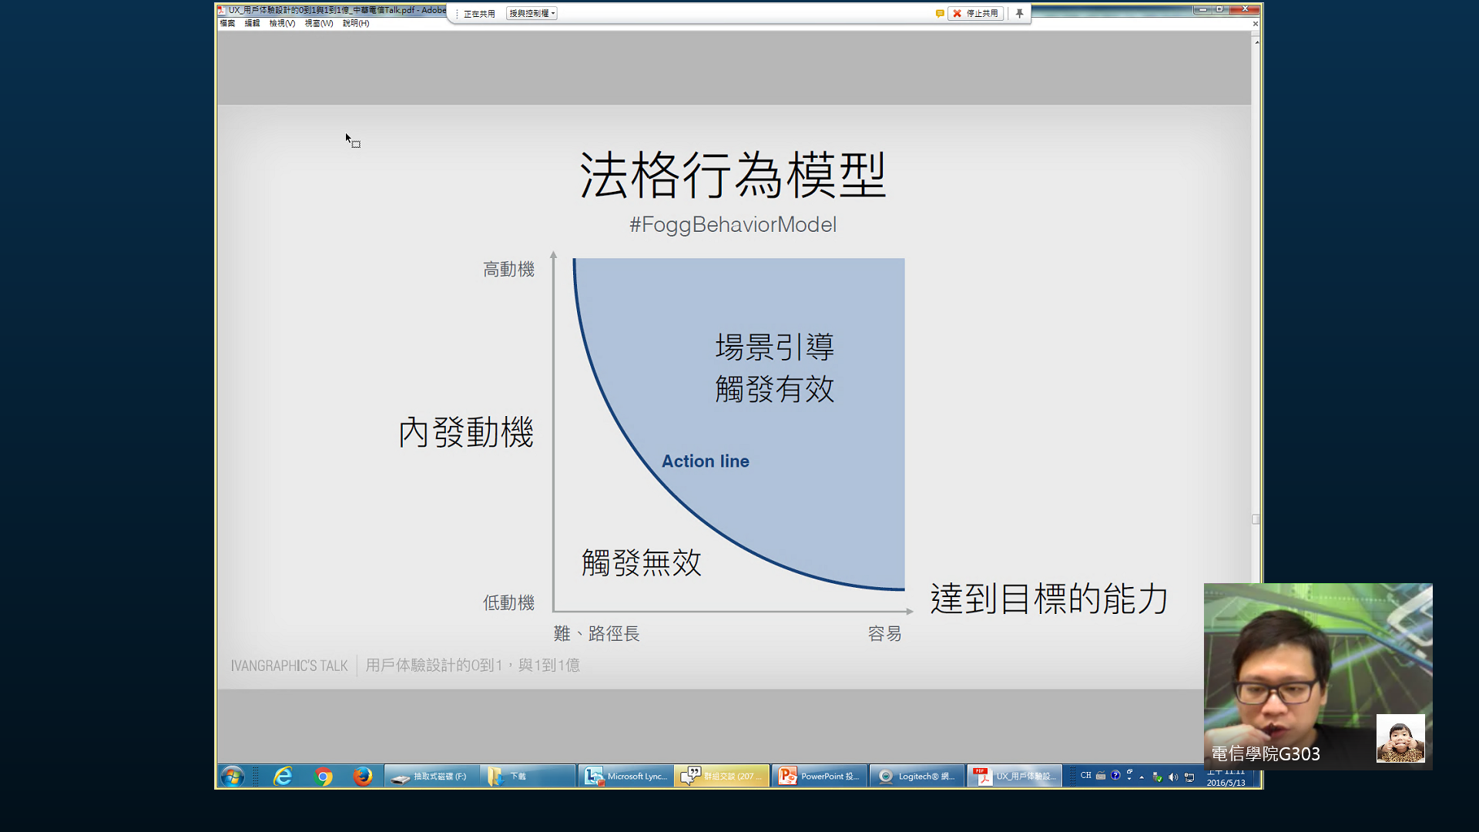Click the vertical scrollbar thumb

coord(1256,519)
